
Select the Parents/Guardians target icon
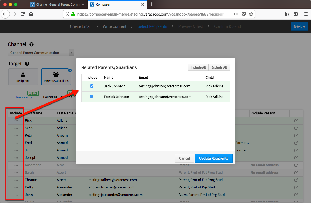pyautogui.click(x=56, y=77)
